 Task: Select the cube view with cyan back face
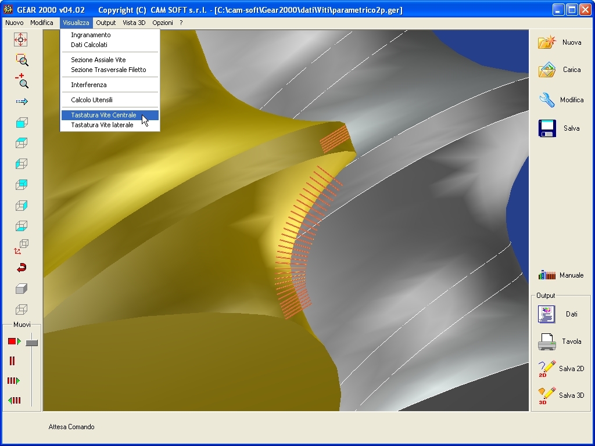click(21, 185)
